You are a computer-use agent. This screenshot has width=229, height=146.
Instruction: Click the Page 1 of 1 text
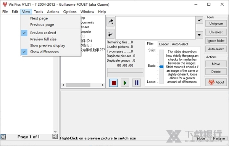[x=29, y=137]
